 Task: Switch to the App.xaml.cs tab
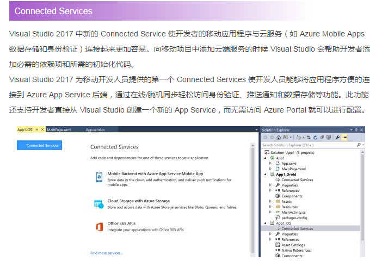(x=95, y=129)
